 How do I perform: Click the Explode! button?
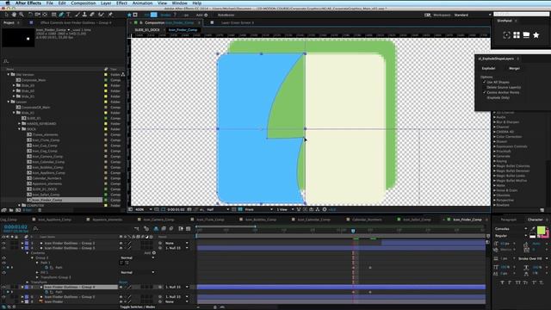coord(488,68)
